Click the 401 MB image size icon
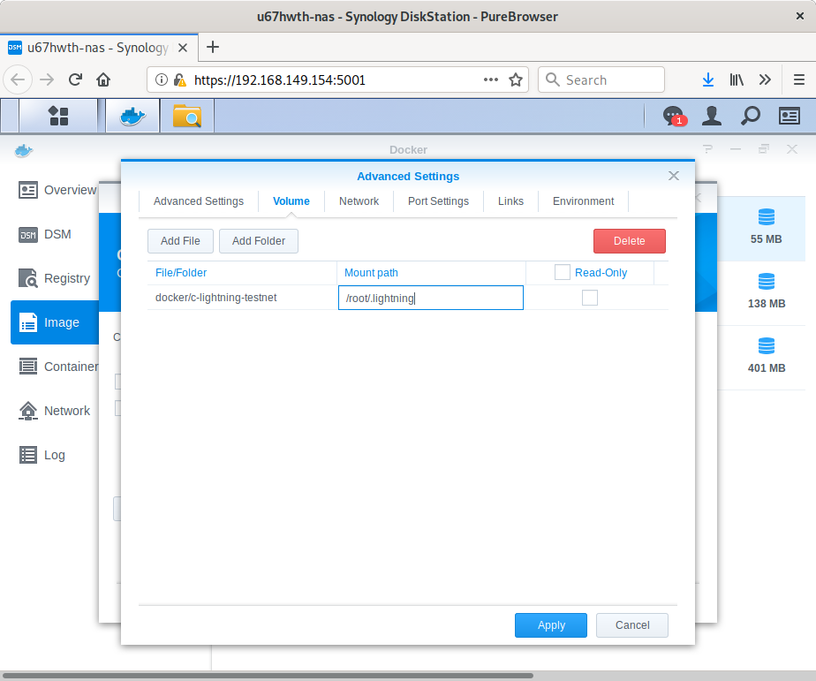 (766, 346)
